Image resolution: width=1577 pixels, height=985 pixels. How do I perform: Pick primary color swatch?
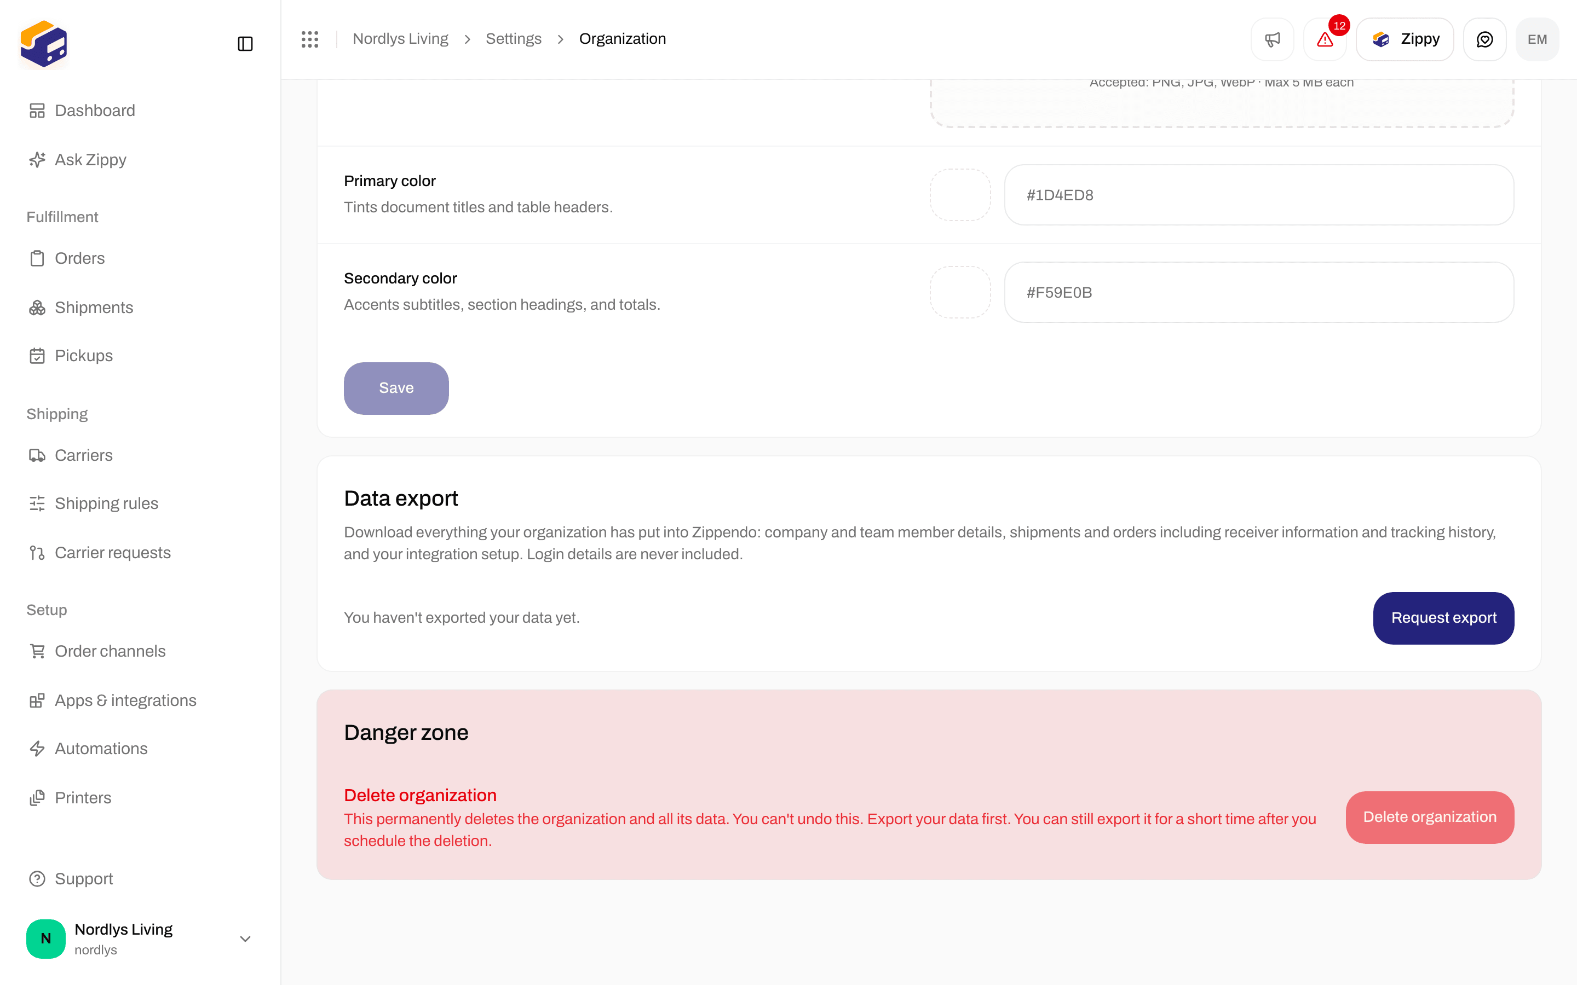tap(960, 195)
